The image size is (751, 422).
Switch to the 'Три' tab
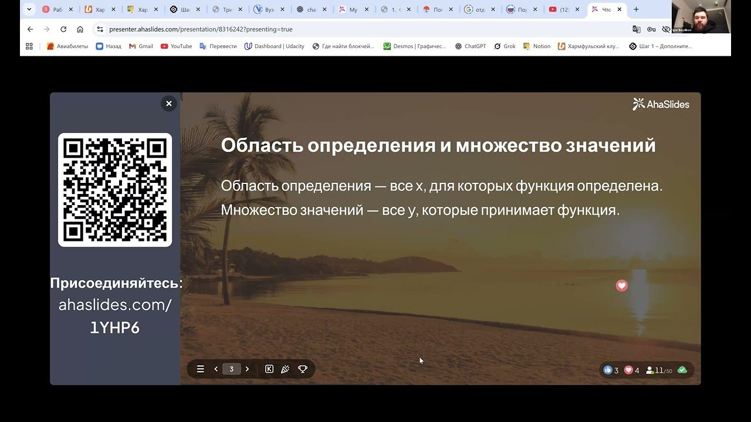pos(226,9)
